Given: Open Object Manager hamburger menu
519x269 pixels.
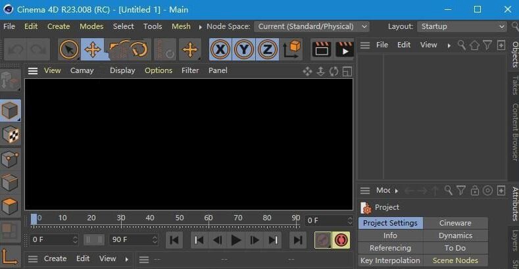Looking at the screenshot, I should click(x=365, y=45).
